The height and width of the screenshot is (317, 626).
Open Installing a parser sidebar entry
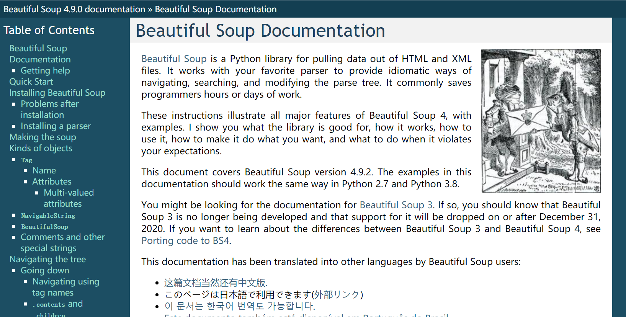click(x=56, y=126)
